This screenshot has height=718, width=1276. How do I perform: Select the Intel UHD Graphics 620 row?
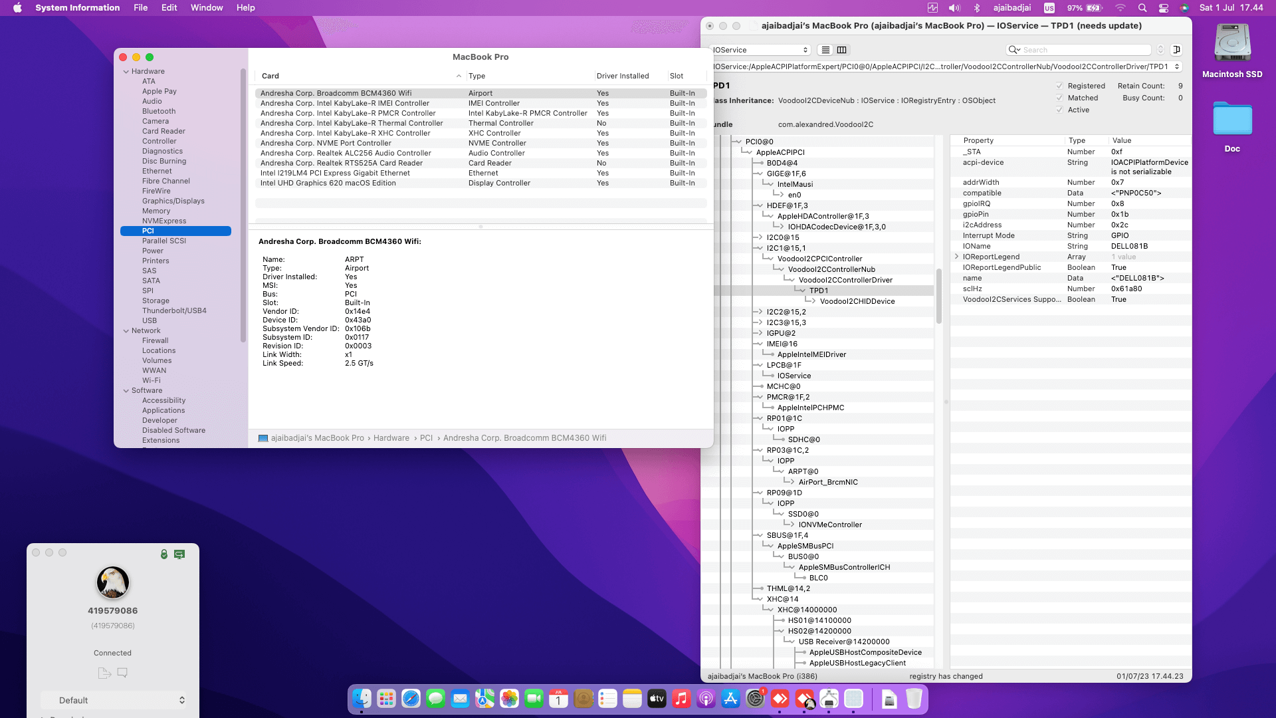(480, 183)
